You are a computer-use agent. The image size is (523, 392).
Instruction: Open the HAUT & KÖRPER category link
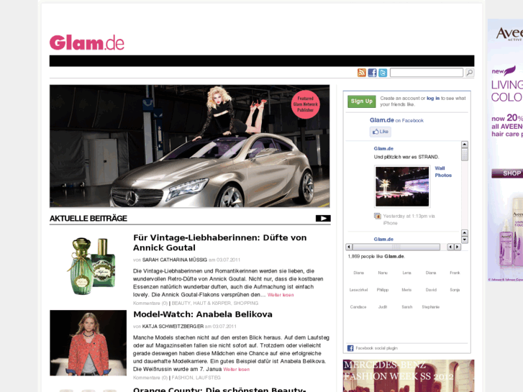[x=212, y=304]
